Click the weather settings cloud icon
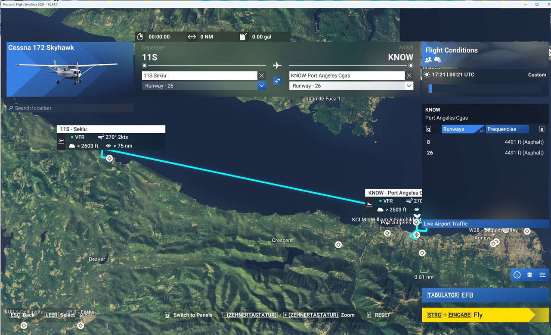 tap(437, 59)
